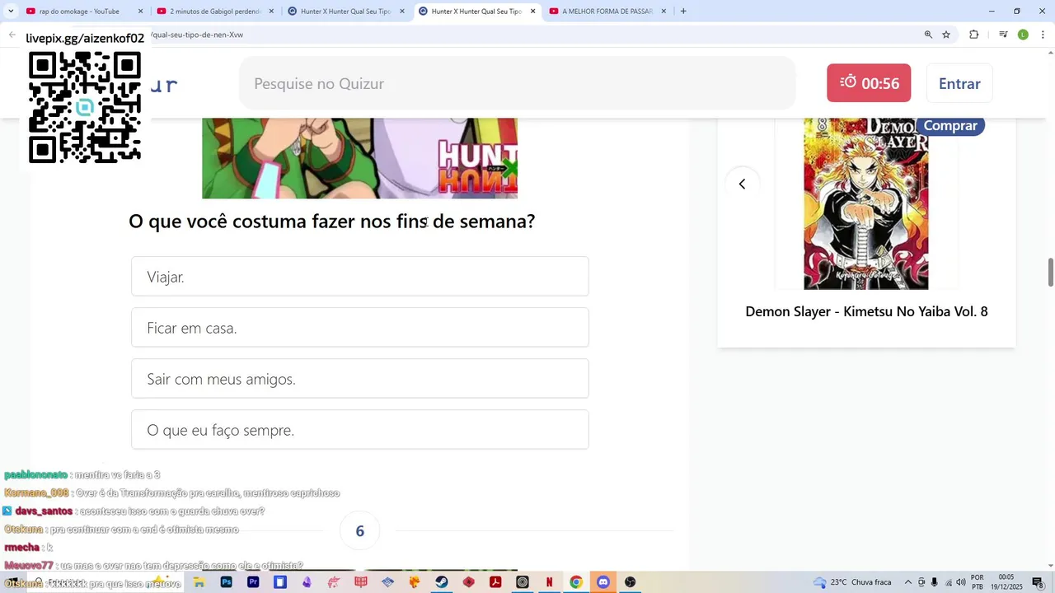Screen dimensions: 1055x593
Task: Close the '2 minutos de Gabigol' tab
Action: tap(271, 12)
